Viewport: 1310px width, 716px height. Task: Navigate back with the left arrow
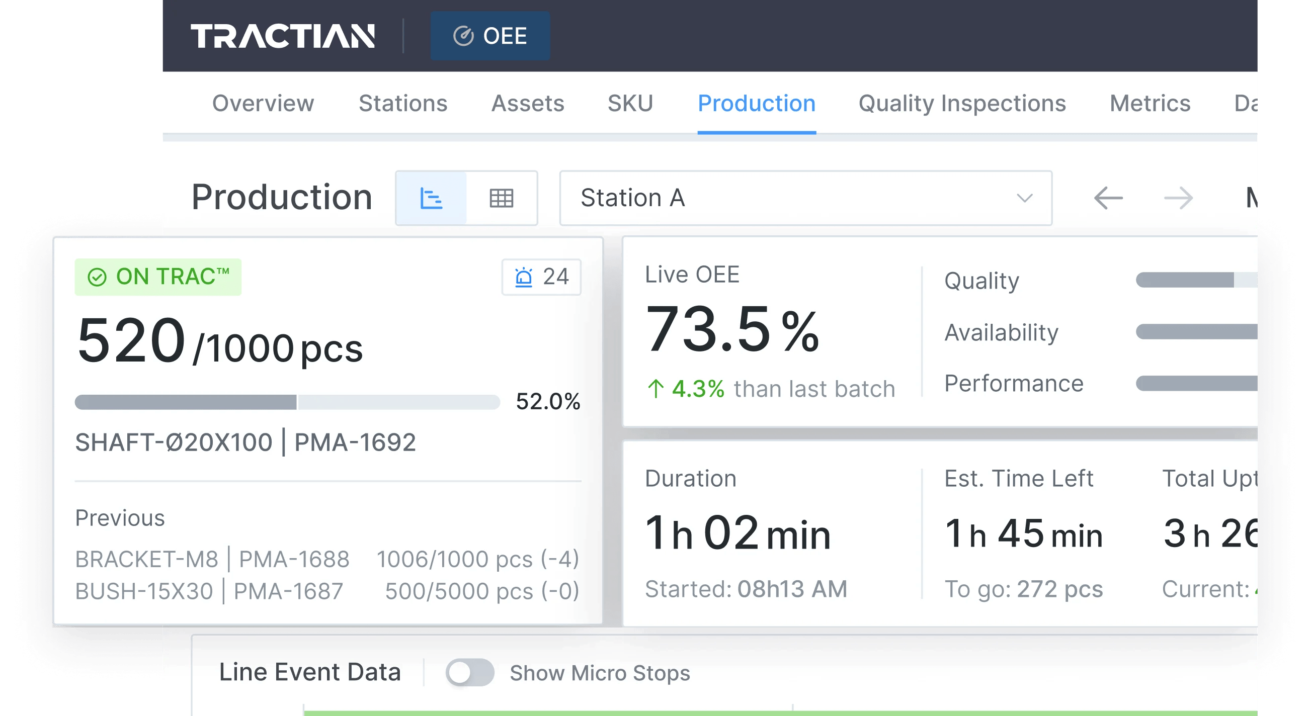[x=1109, y=198]
